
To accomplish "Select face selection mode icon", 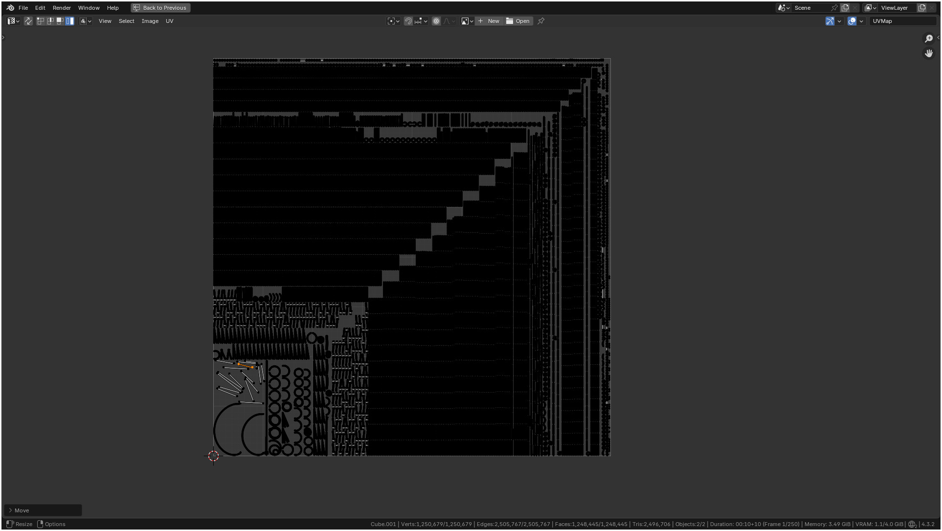I will [x=60, y=21].
